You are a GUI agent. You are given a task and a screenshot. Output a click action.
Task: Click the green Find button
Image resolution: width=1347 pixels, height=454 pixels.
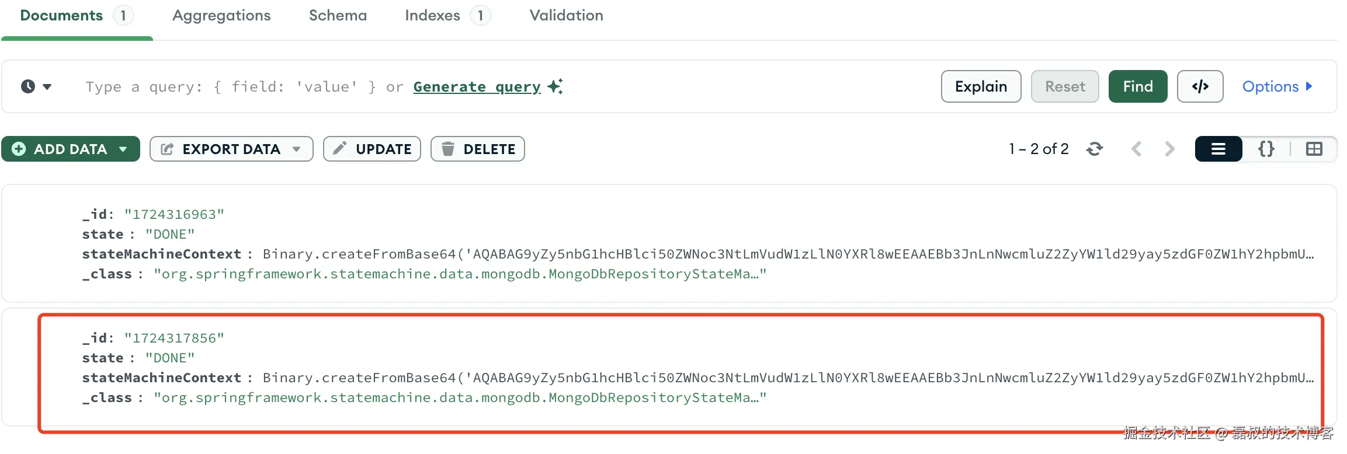[x=1138, y=86]
